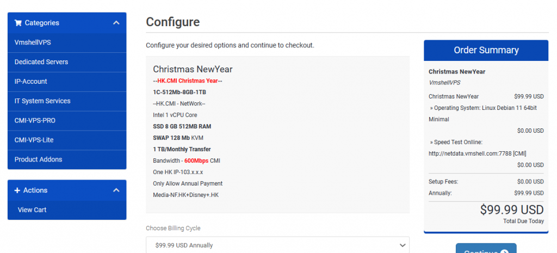Click the Order Summary header
557x253 pixels.
[486, 50]
